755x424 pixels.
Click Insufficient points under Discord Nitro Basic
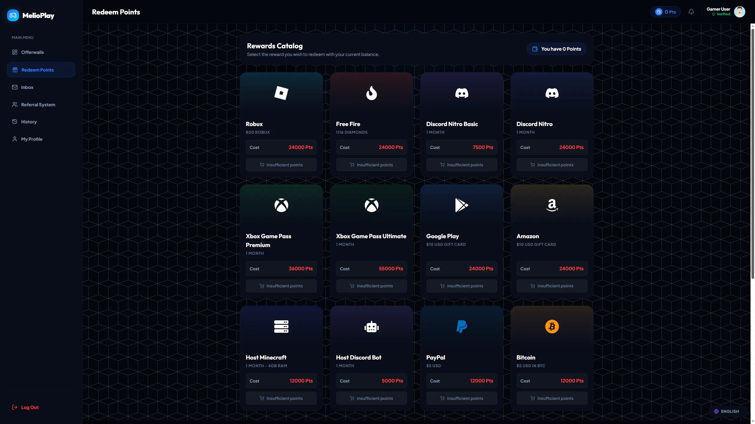[x=462, y=165]
